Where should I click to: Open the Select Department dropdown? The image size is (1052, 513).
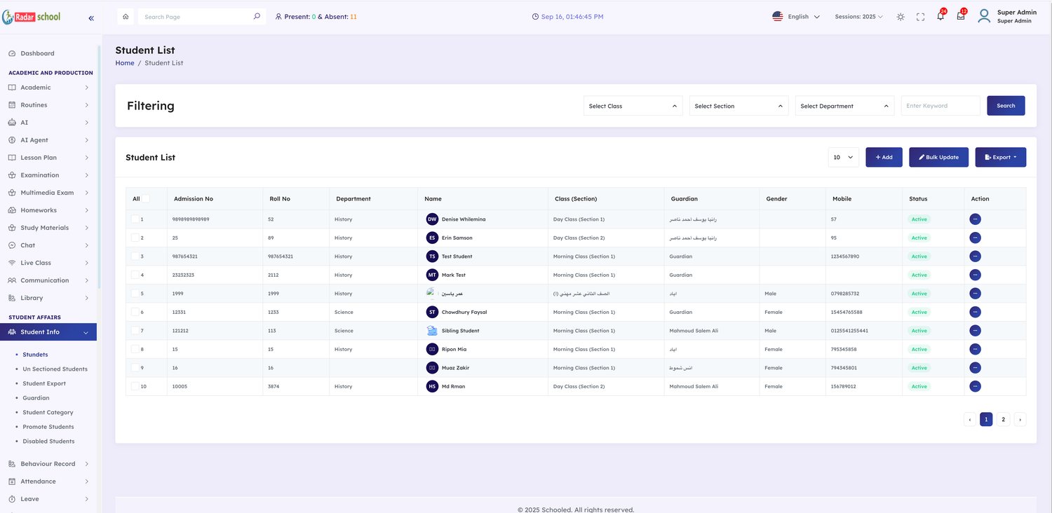[x=844, y=106]
